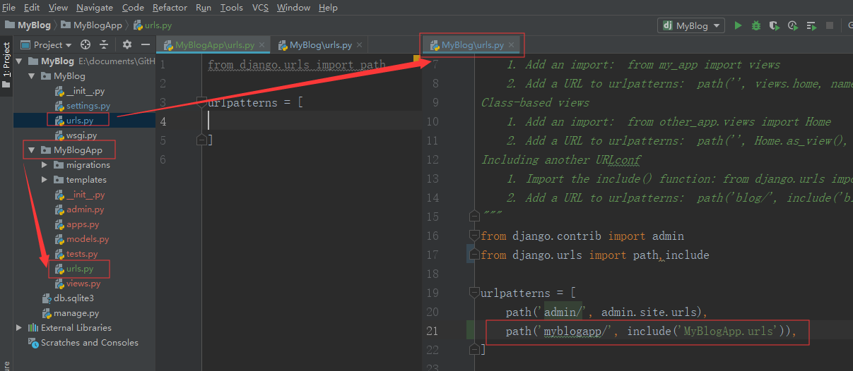This screenshot has height=371, width=853.
Task: Fold the urlpatterns block in left editor
Action: (201, 102)
